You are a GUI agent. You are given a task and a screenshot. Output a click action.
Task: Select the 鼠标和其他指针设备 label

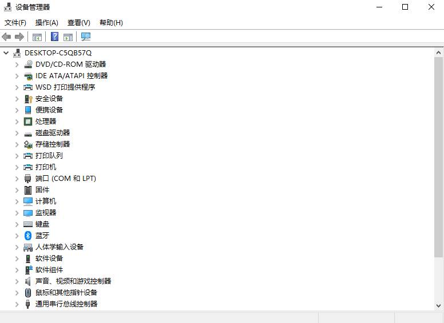click(66, 292)
